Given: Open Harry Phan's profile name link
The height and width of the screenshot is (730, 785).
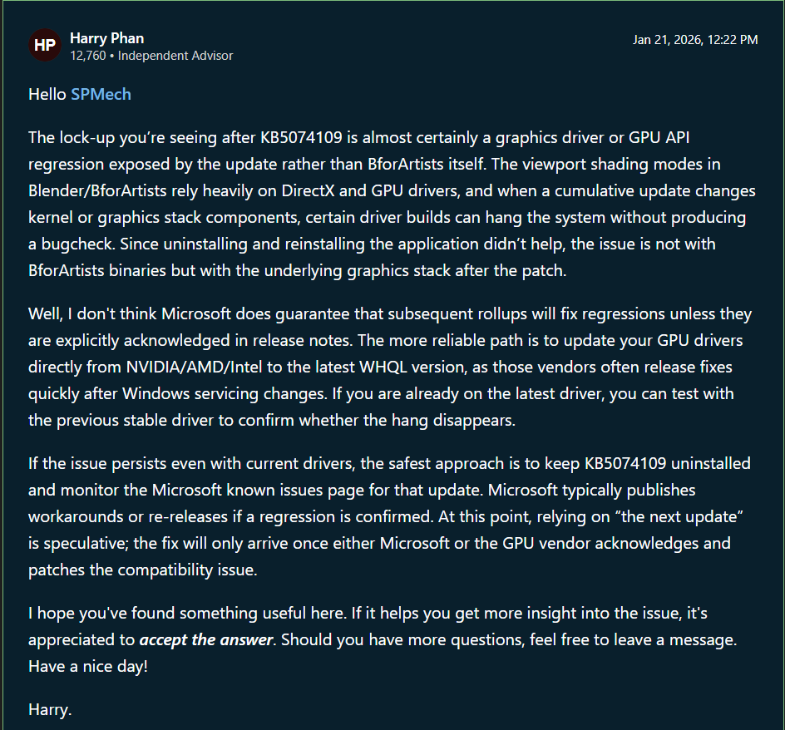Looking at the screenshot, I should (107, 38).
